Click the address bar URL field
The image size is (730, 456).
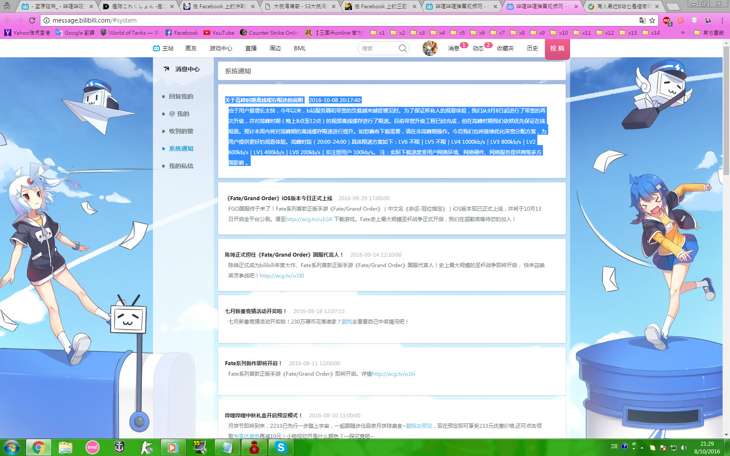(339, 20)
